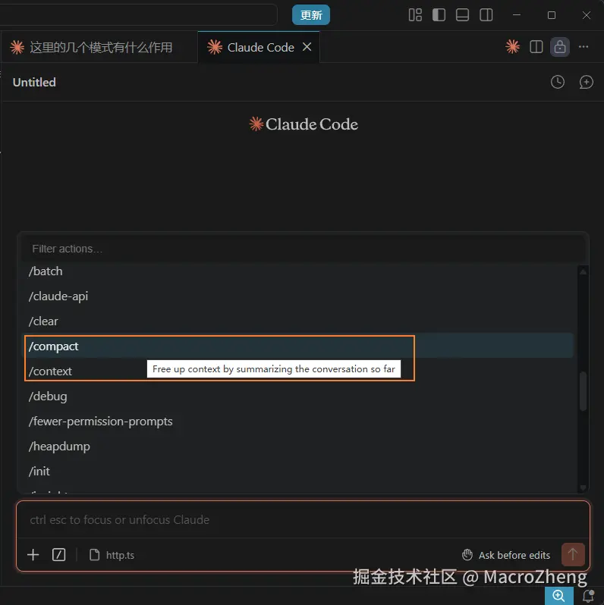Open the customize layout icon
This screenshot has height=605, width=604.
tap(415, 15)
